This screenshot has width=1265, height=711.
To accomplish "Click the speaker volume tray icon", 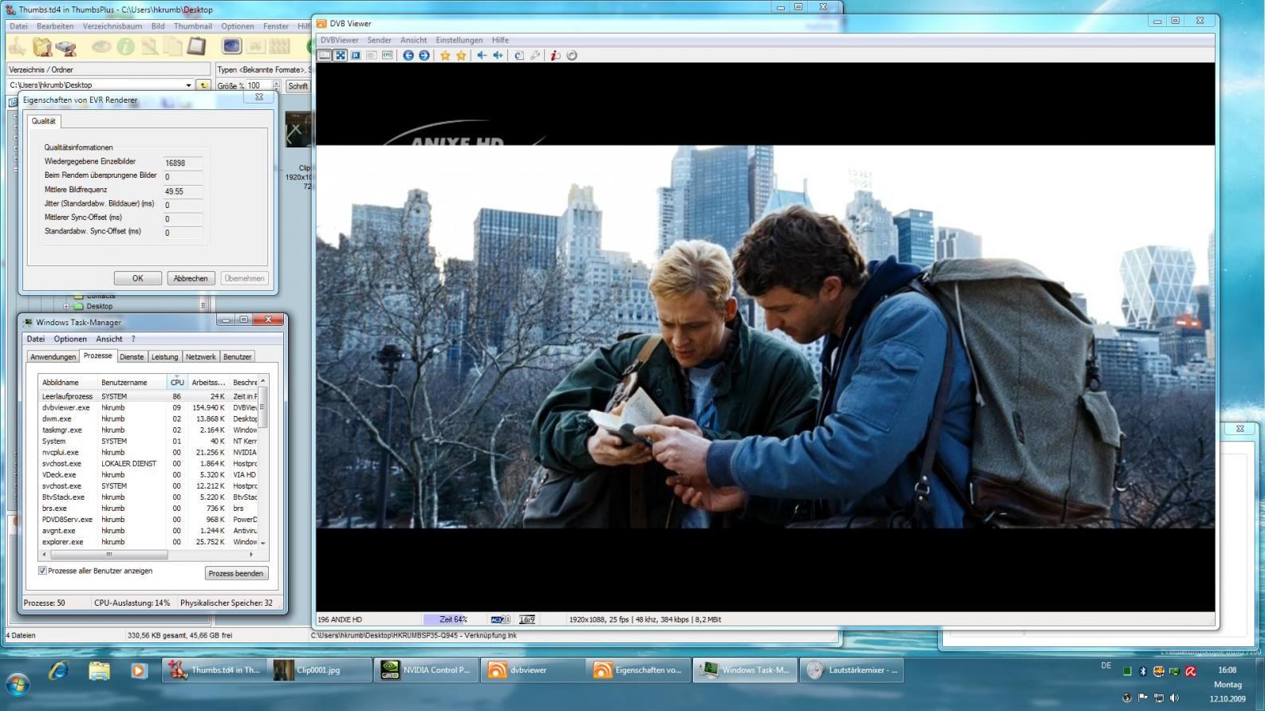I will point(1174,697).
